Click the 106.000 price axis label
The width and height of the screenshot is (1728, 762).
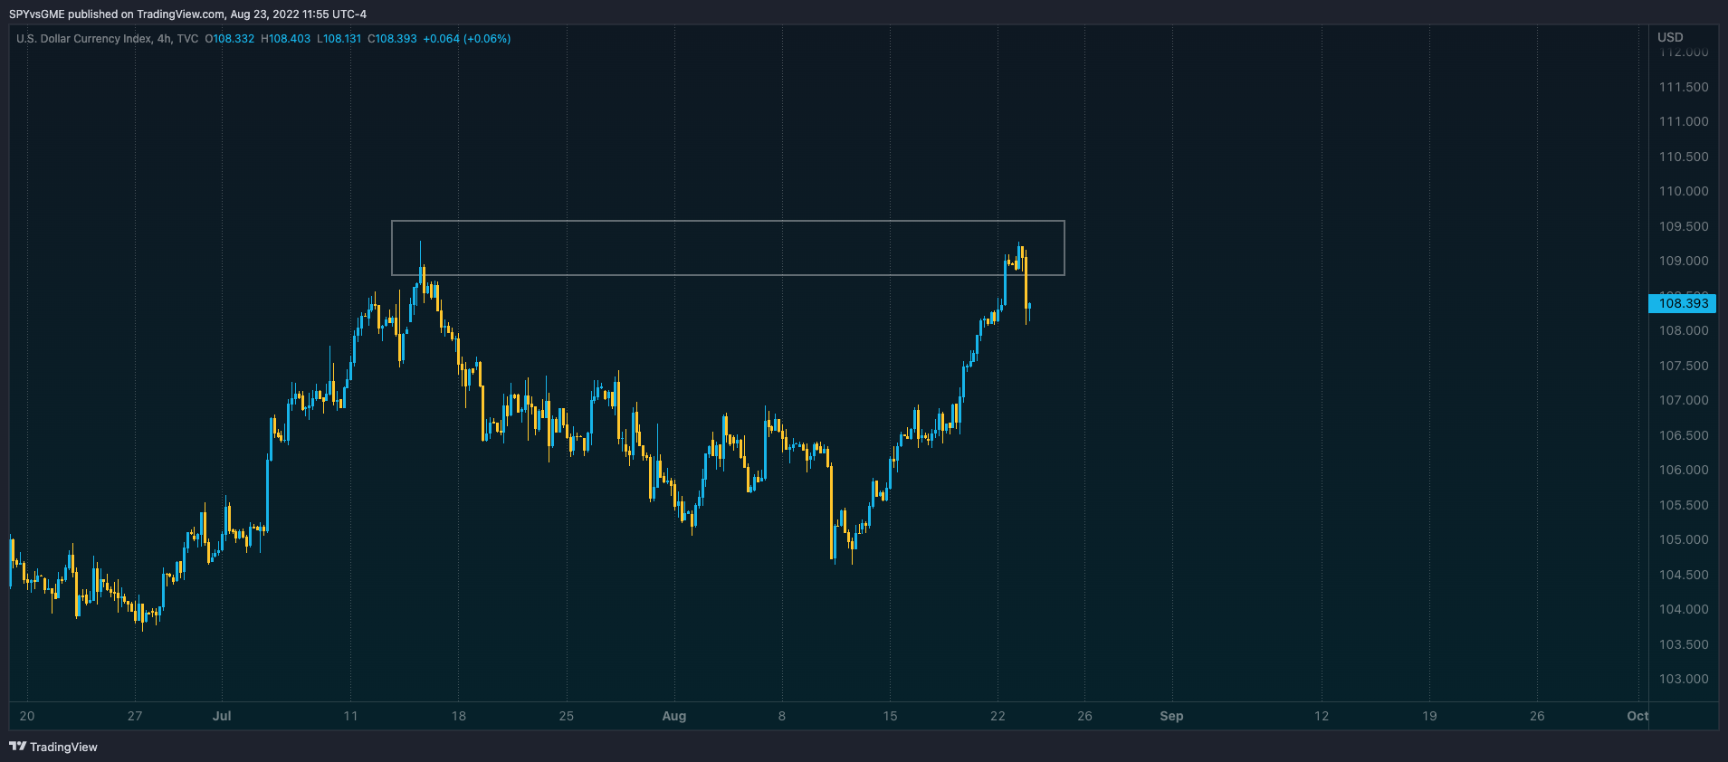(1684, 470)
